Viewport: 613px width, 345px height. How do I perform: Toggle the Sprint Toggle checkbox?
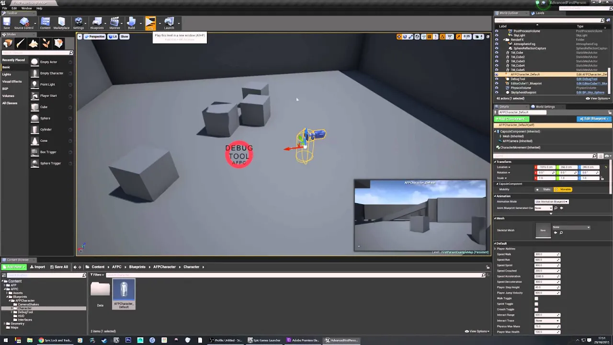pyautogui.click(x=536, y=304)
